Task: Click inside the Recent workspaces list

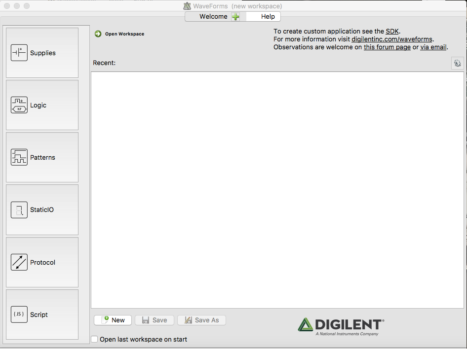Action: click(277, 190)
